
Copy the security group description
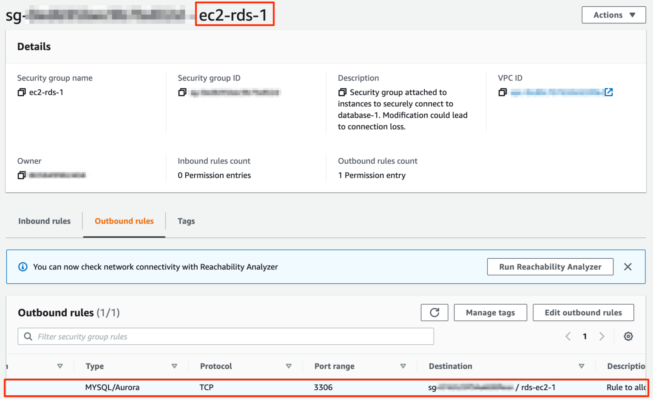[343, 92]
